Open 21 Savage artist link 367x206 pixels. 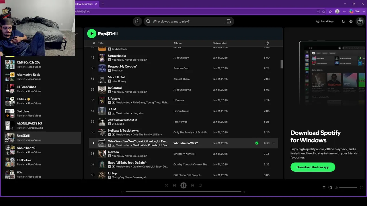click(x=118, y=124)
